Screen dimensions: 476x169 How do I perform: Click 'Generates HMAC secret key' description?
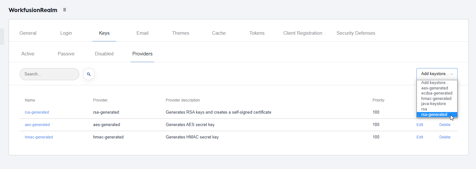coord(192,137)
